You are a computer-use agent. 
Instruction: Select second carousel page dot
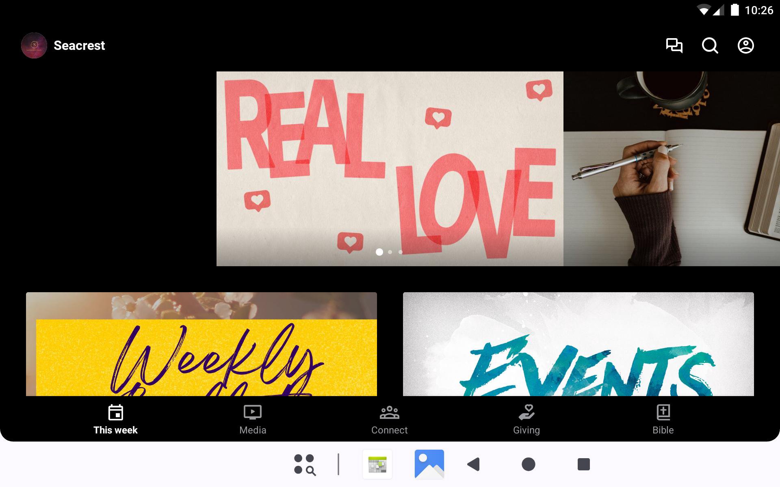[x=390, y=252]
